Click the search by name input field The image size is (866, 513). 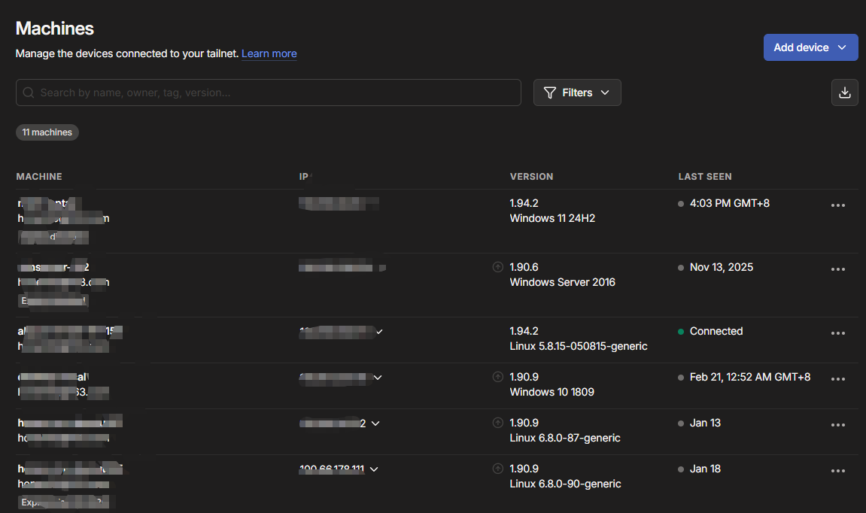point(268,93)
